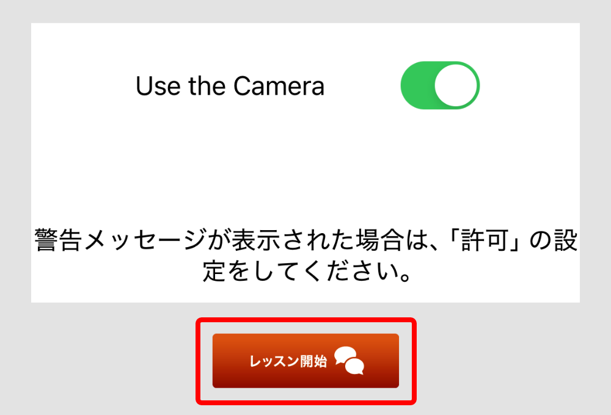The width and height of the screenshot is (611, 415).
Task: Click the orange top edge of lesson button
Action: tap(305, 337)
